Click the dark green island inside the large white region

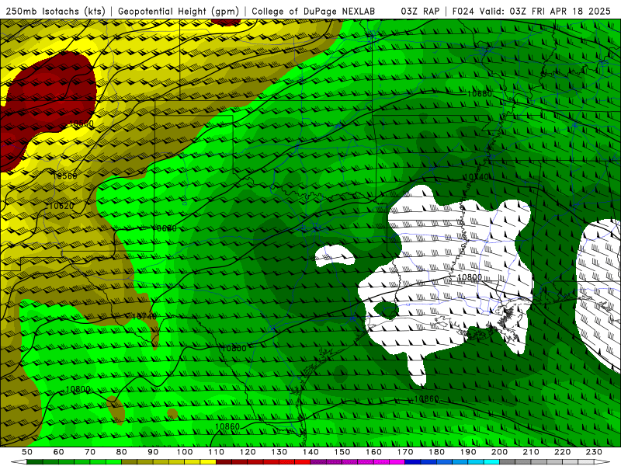click(x=385, y=310)
